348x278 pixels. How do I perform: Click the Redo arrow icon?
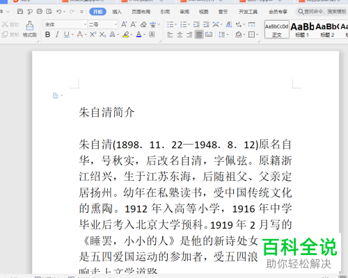coord(72,11)
